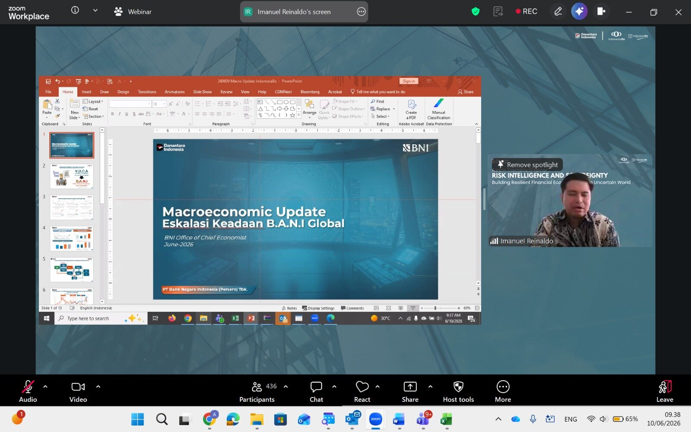Select the Insert tab in shared PowerPoint
The height and width of the screenshot is (432, 691).
[86, 92]
